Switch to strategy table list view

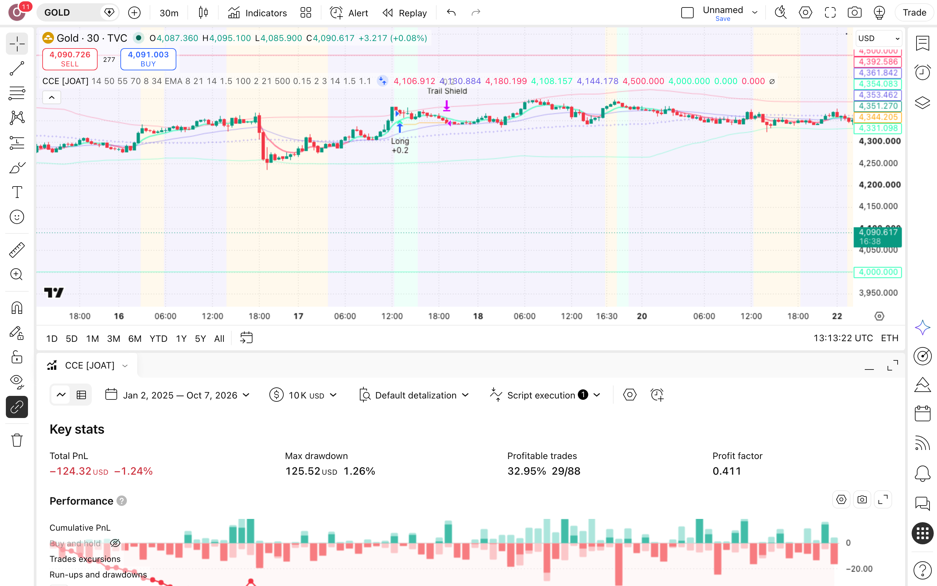click(81, 395)
